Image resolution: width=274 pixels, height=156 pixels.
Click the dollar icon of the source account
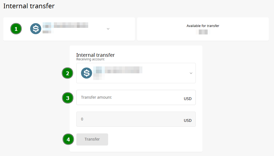(36, 29)
